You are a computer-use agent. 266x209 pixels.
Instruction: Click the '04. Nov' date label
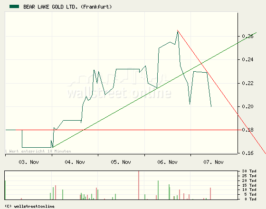(75, 162)
